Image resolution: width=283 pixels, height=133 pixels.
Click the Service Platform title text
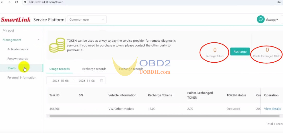[49, 20]
